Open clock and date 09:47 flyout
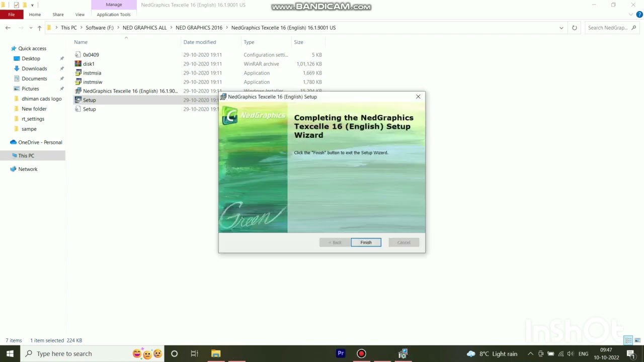 pos(606,353)
